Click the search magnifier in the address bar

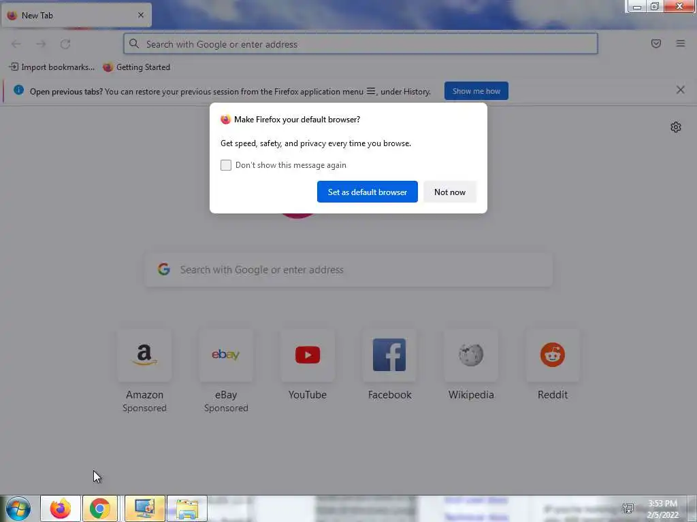coord(134,43)
